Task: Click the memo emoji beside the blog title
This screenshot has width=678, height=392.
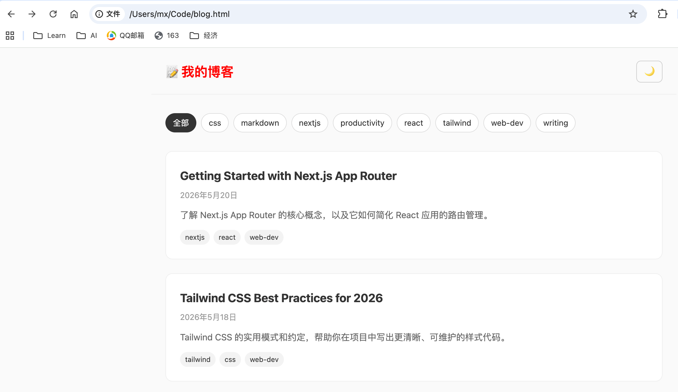Action: click(x=172, y=72)
